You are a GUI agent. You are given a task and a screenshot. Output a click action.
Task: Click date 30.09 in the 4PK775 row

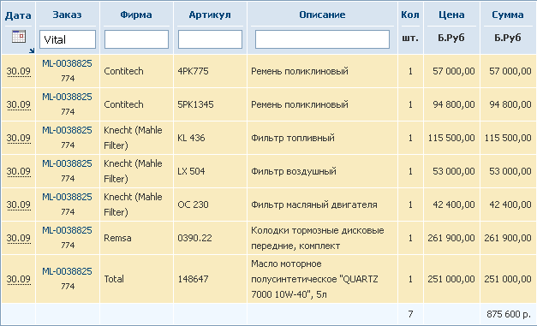(19, 71)
